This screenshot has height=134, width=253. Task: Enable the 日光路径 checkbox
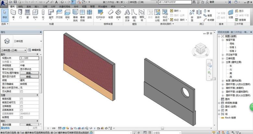[x=22, y=91]
